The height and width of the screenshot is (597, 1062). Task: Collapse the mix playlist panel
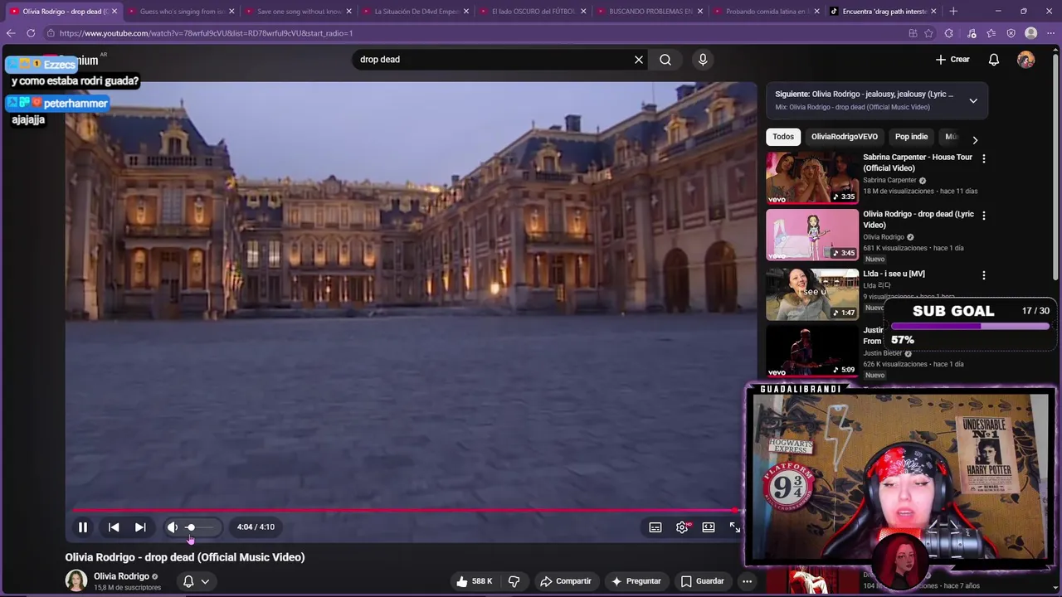click(973, 101)
